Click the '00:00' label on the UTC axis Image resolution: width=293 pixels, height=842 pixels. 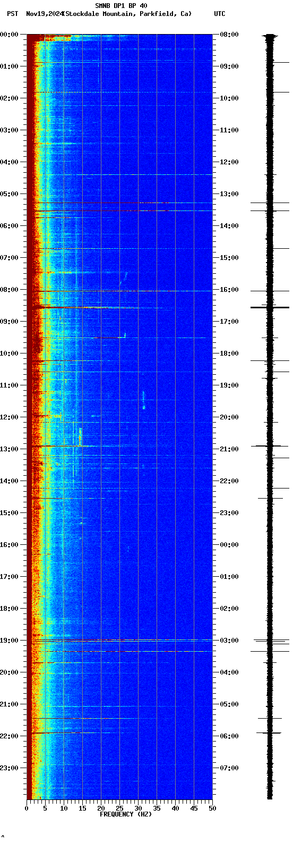(x=229, y=545)
